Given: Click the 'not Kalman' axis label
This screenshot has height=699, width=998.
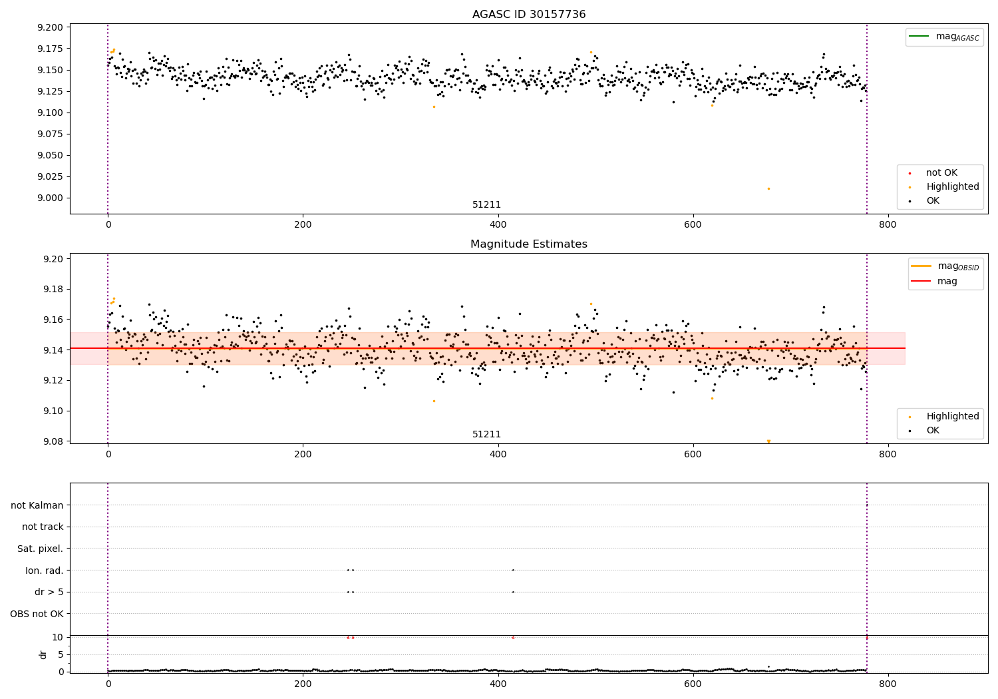Looking at the screenshot, I should 37,505.
